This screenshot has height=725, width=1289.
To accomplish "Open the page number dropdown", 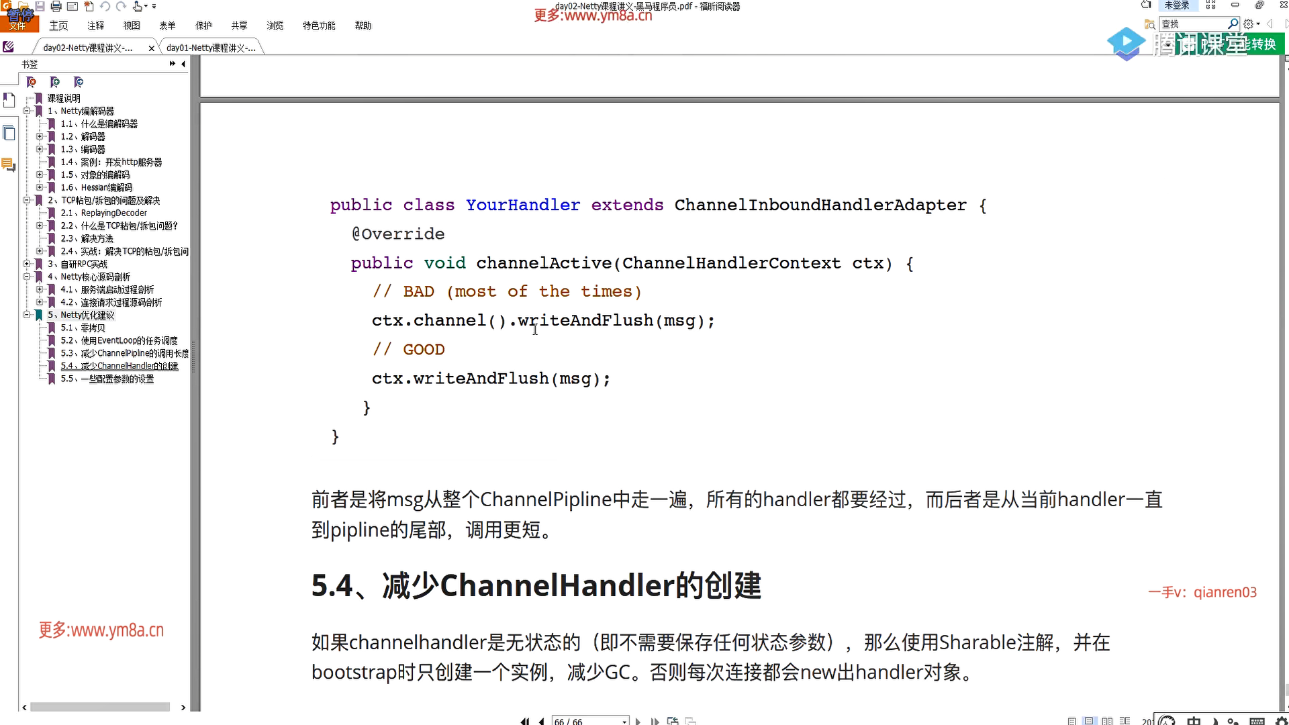I will [x=624, y=721].
